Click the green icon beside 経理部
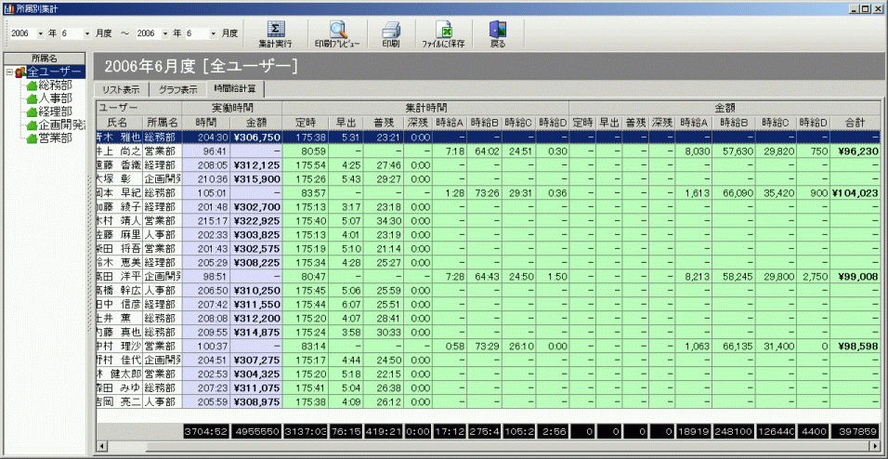Screen dimensions: 888x459 pos(32,112)
